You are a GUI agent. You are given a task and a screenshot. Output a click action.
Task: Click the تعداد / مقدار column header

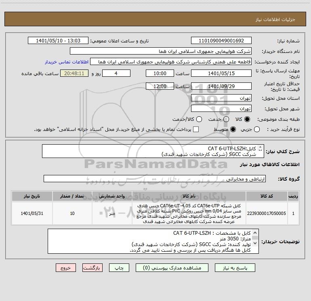[x=72, y=196]
